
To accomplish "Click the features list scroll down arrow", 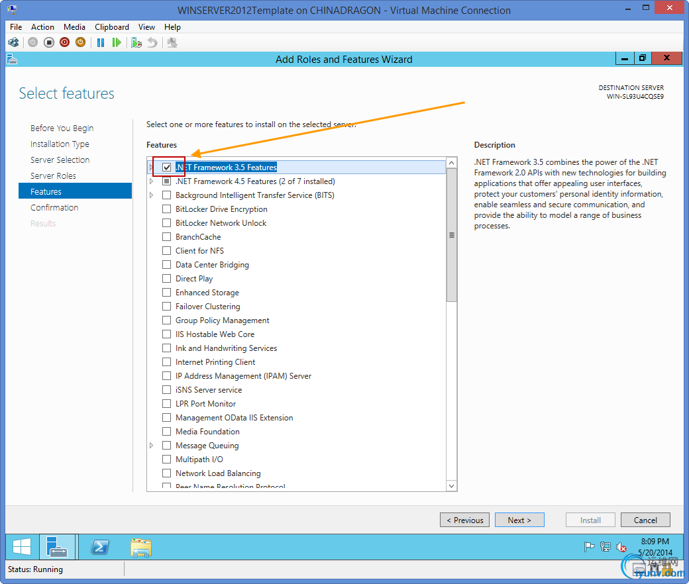I will pyautogui.click(x=452, y=485).
